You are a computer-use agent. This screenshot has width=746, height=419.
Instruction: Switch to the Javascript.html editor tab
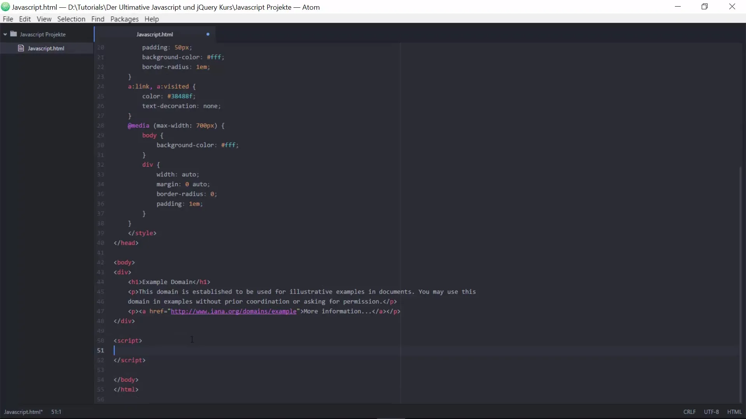155,34
